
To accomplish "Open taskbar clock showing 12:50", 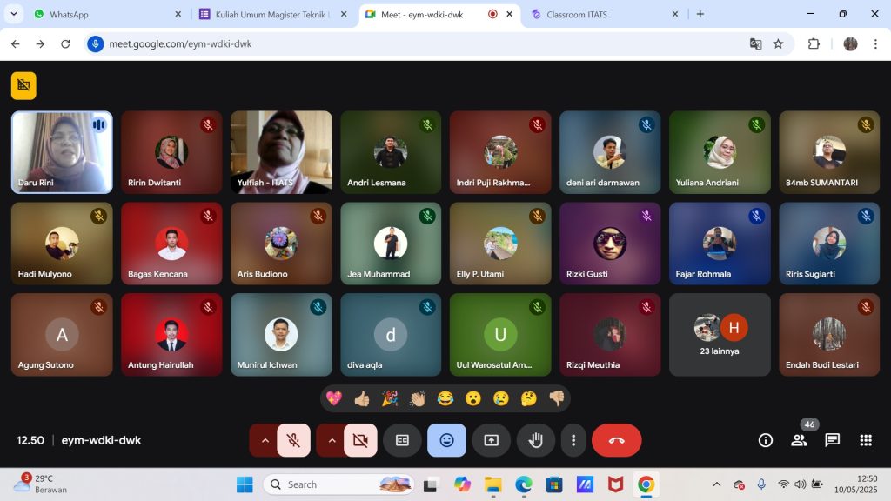I will [856, 484].
